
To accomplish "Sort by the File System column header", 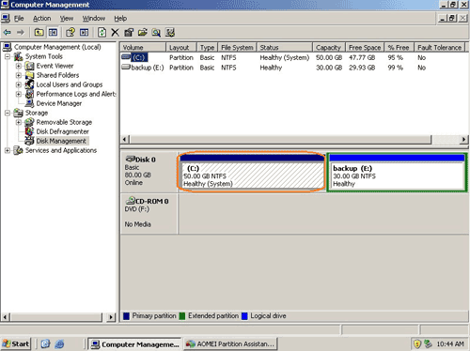I will tap(237, 48).
